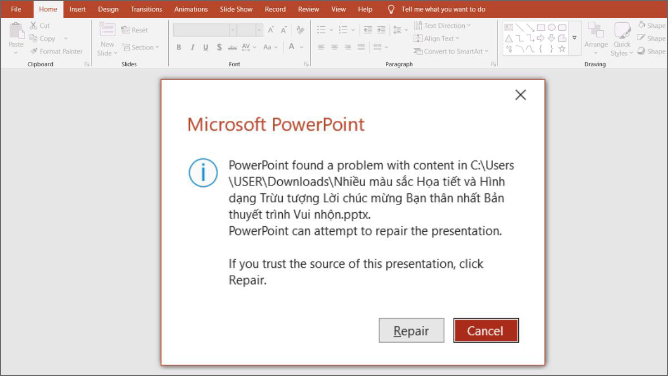Click the Increase Font Size icon
668x376 pixels.
coord(271,29)
